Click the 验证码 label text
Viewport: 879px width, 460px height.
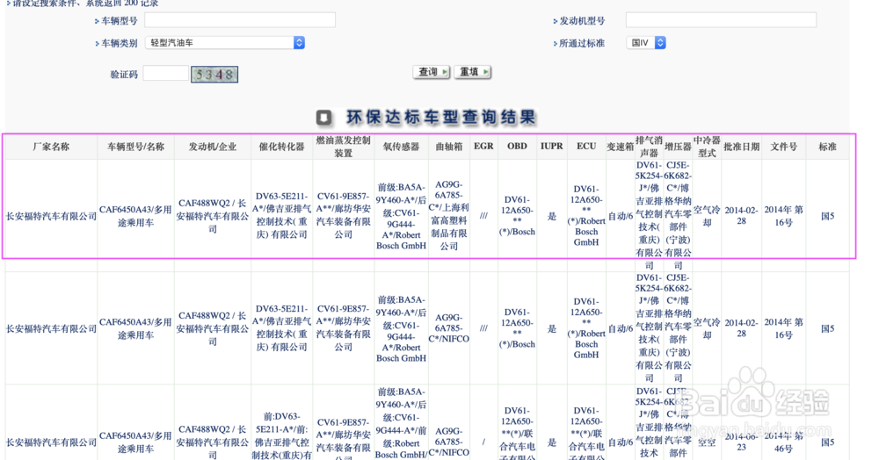coord(124,75)
